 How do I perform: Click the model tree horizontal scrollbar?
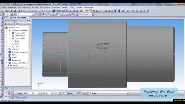(x=16, y=67)
